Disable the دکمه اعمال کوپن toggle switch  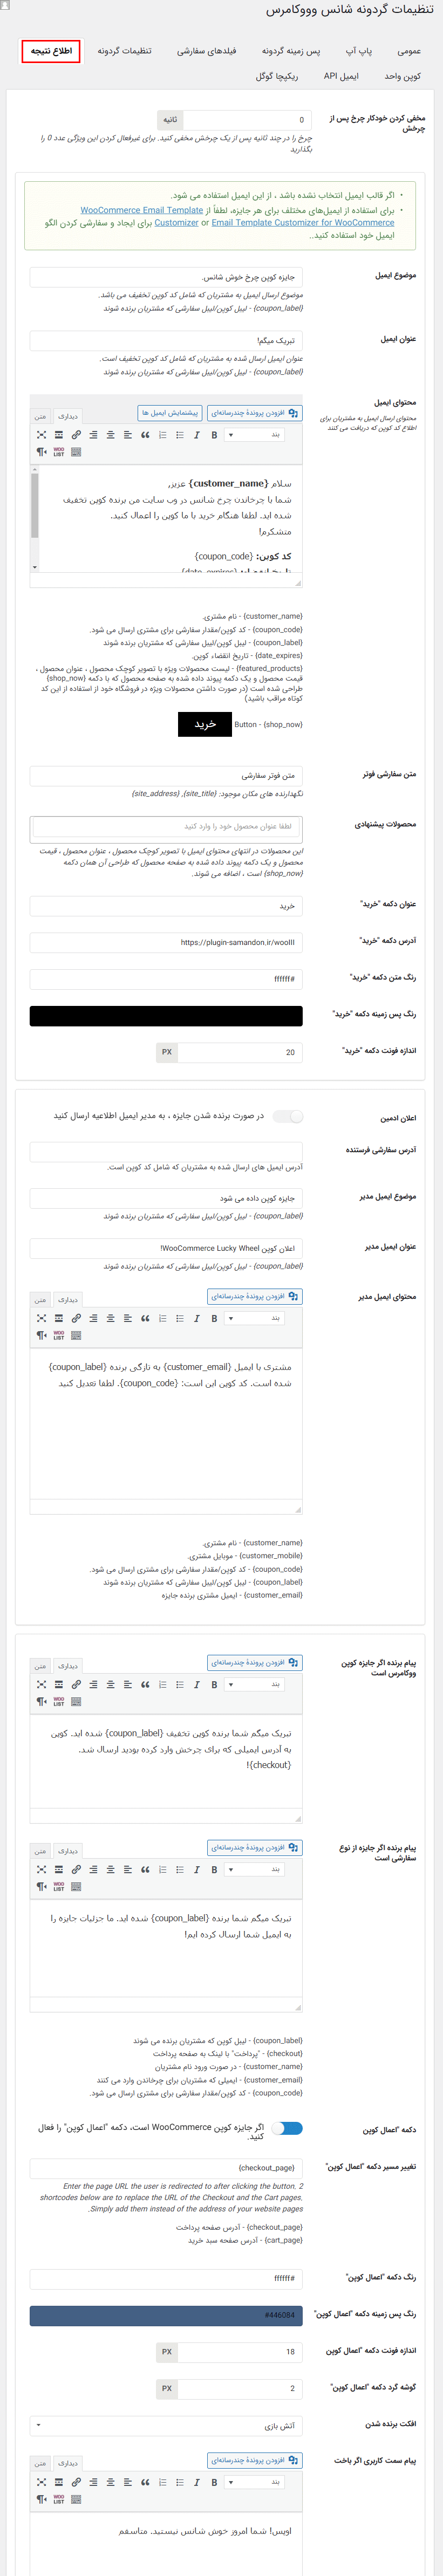288,2128
